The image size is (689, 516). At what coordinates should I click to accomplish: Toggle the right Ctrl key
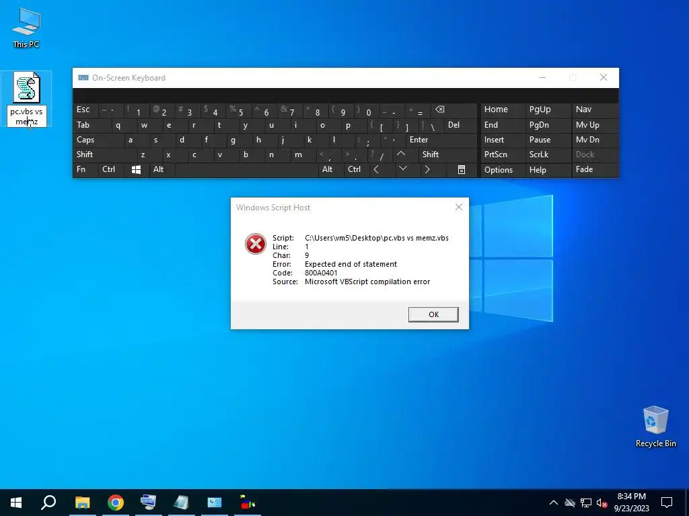355,169
